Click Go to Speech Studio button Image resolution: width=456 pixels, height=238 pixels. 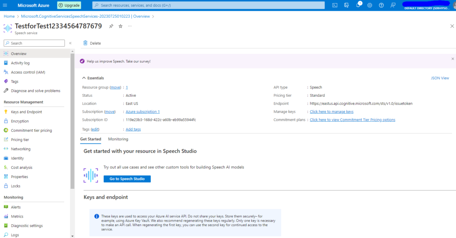[127, 179]
